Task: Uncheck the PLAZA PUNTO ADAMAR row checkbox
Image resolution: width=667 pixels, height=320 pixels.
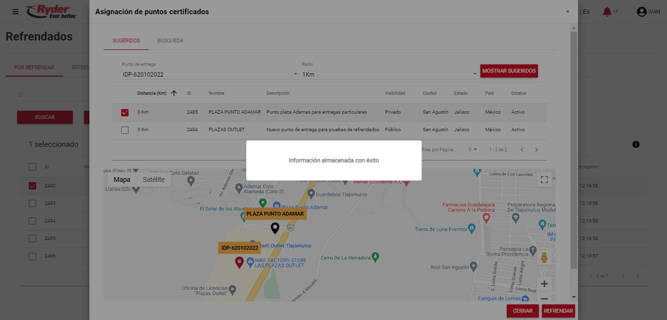Action: 125,113
